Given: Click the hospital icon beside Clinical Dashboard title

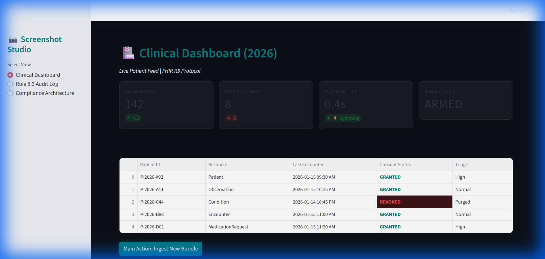Looking at the screenshot, I should tap(128, 53).
